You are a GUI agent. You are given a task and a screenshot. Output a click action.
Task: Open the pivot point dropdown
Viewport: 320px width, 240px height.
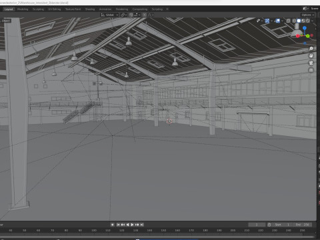tap(124, 15)
